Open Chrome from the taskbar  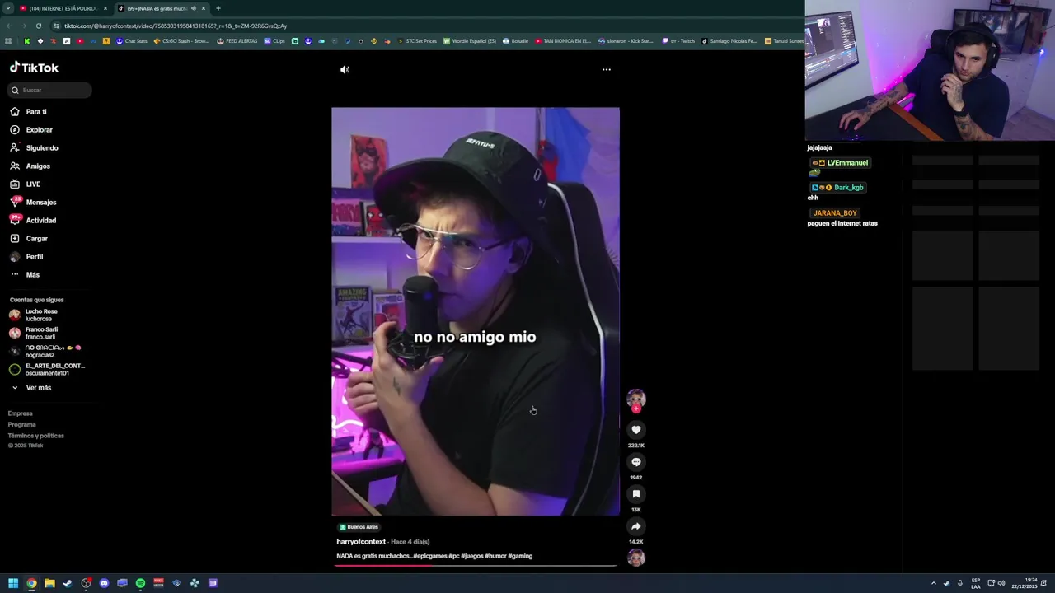pos(31,583)
